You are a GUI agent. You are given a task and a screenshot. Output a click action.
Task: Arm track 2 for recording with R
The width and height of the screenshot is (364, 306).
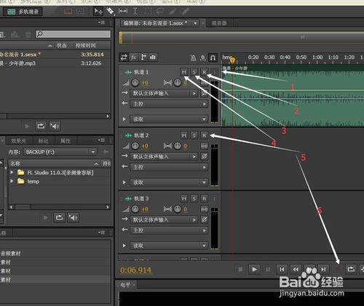pyautogui.click(x=205, y=136)
